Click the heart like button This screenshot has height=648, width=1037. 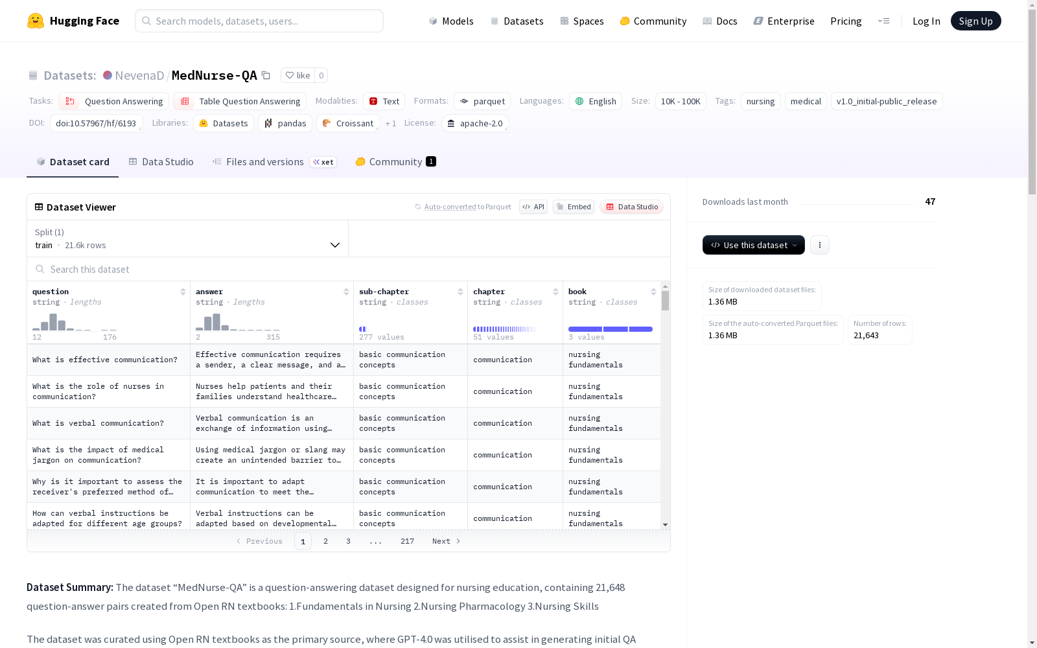click(x=298, y=75)
